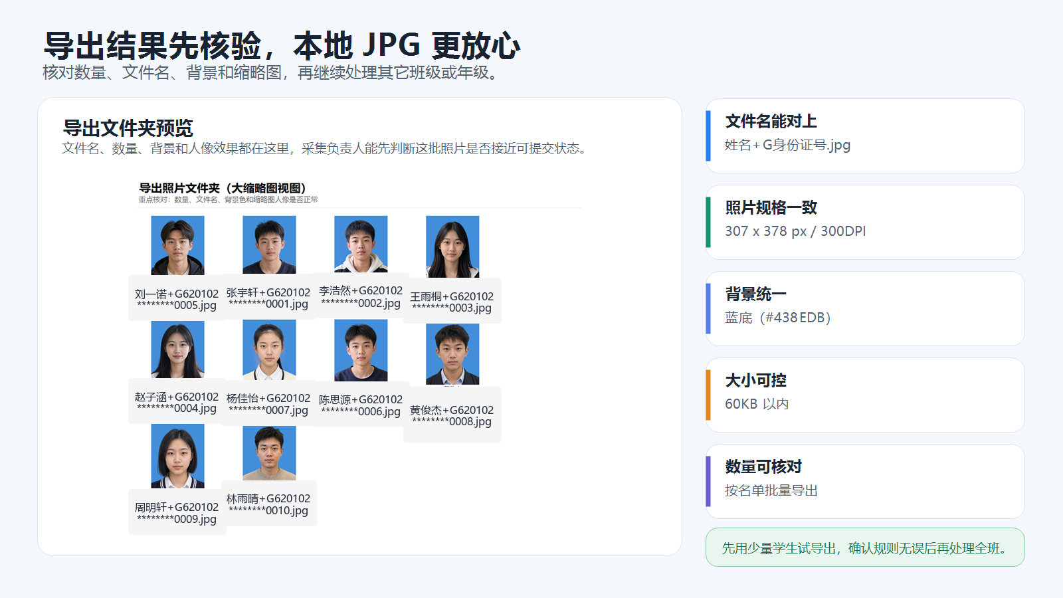1063x598 pixels.
Task: Click the green tip 先用少量学生试导出
Action: coord(865,548)
